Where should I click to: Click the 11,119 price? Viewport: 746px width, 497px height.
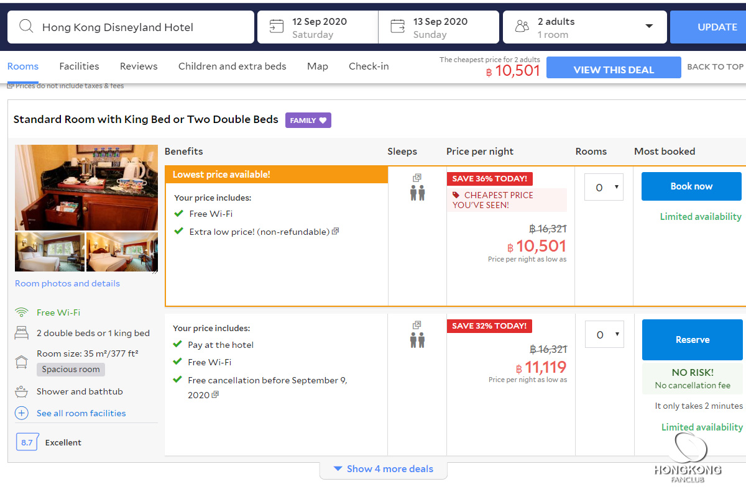[x=541, y=367]
